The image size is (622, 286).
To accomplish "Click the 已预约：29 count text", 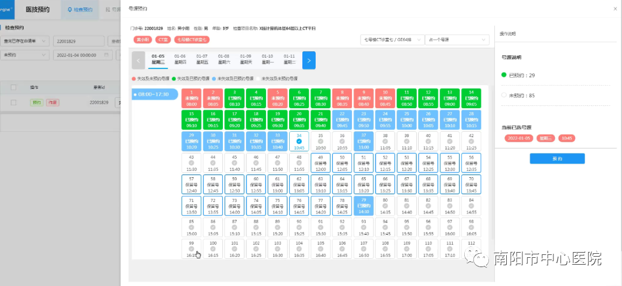I will pos(522,75).
